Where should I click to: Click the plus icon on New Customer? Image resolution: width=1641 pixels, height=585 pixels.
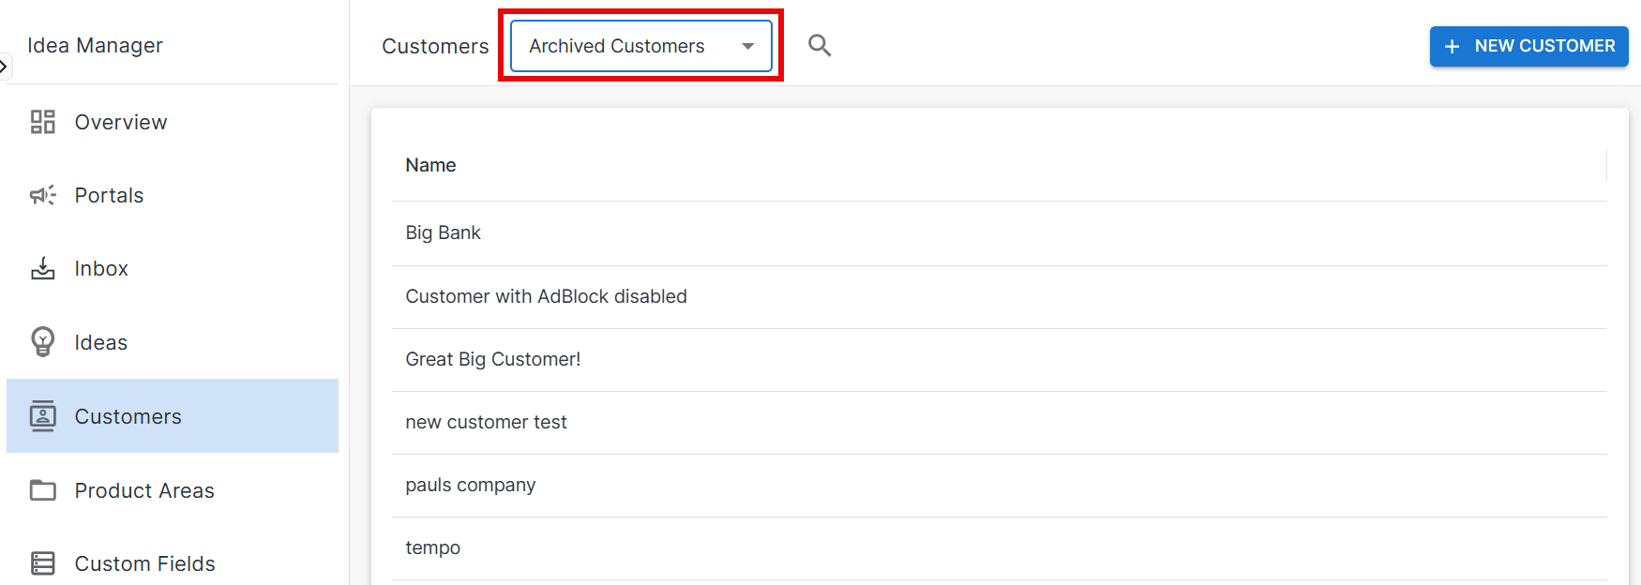coord(1452,46)
